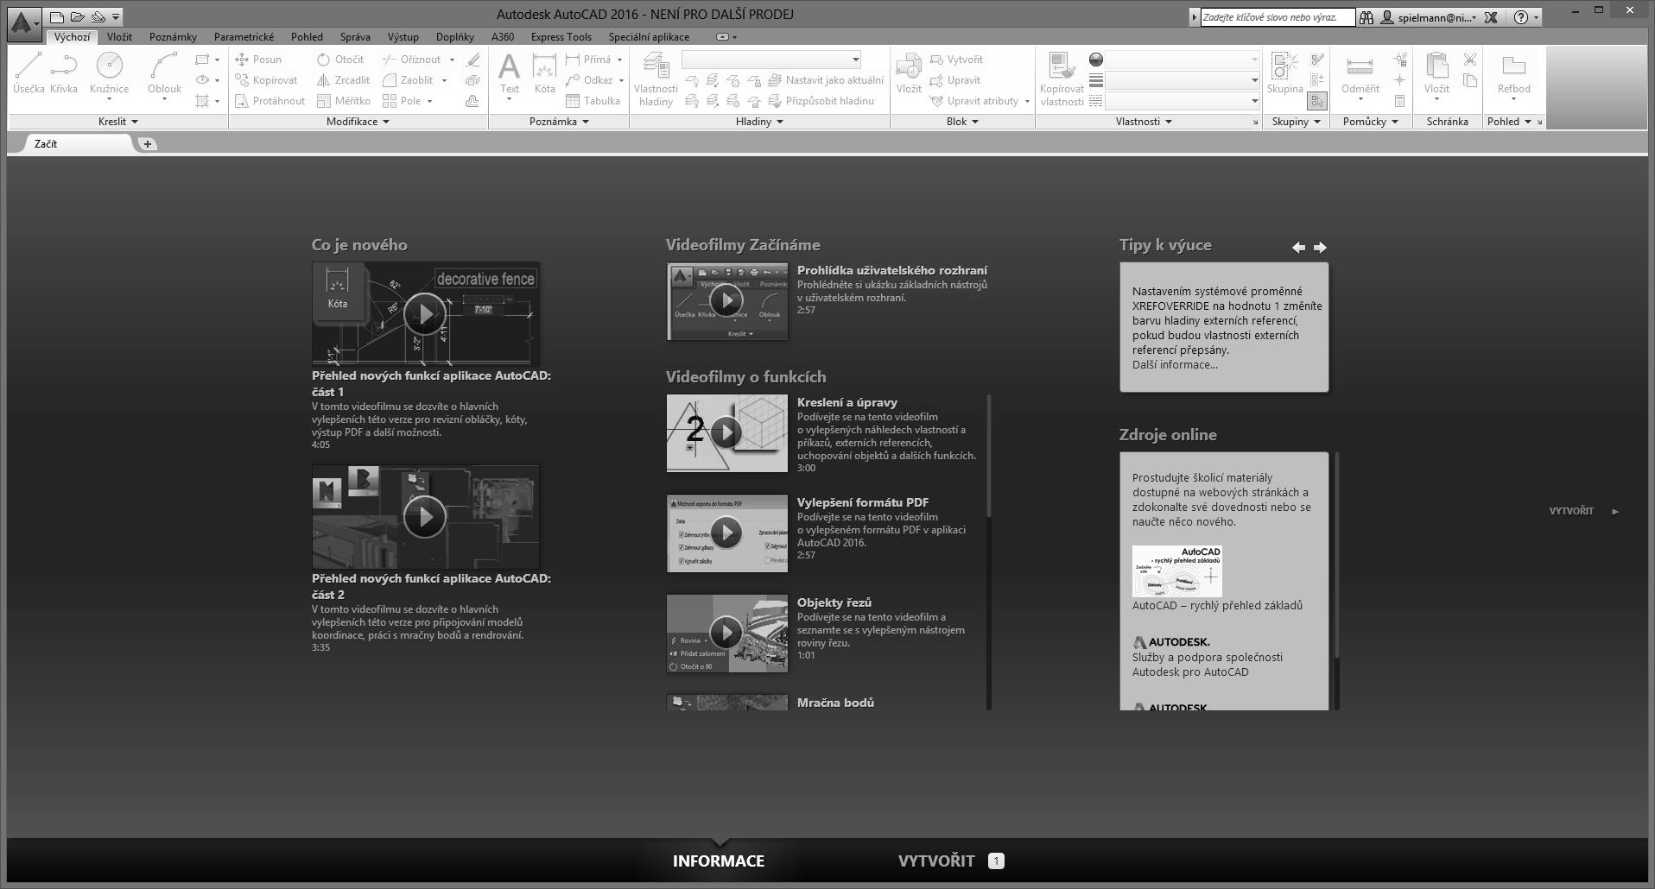Show the previous tip with left arrow

click(x=1298, y=248)
